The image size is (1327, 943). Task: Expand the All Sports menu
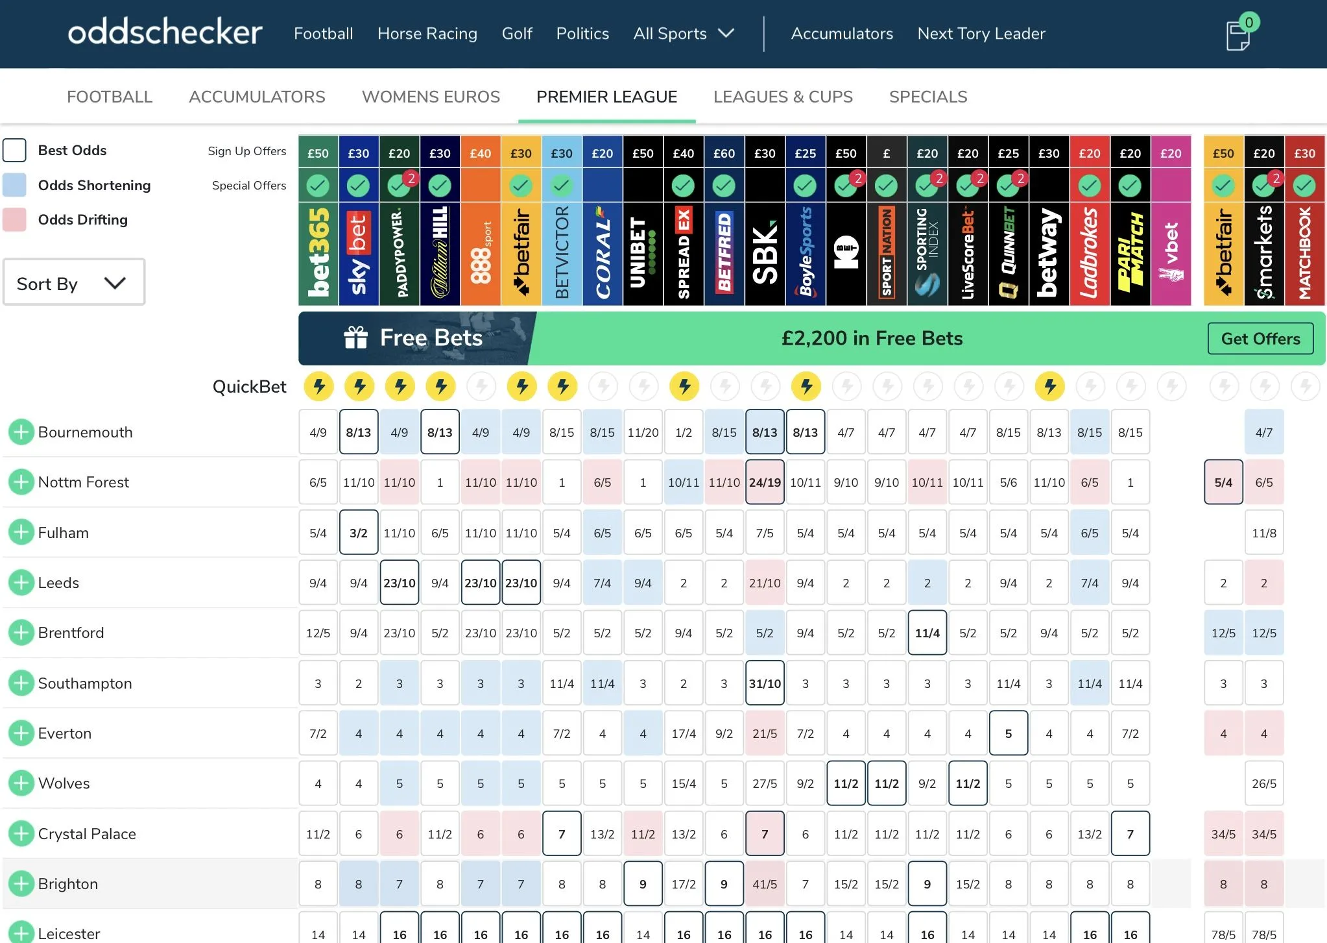pos(684,34)
